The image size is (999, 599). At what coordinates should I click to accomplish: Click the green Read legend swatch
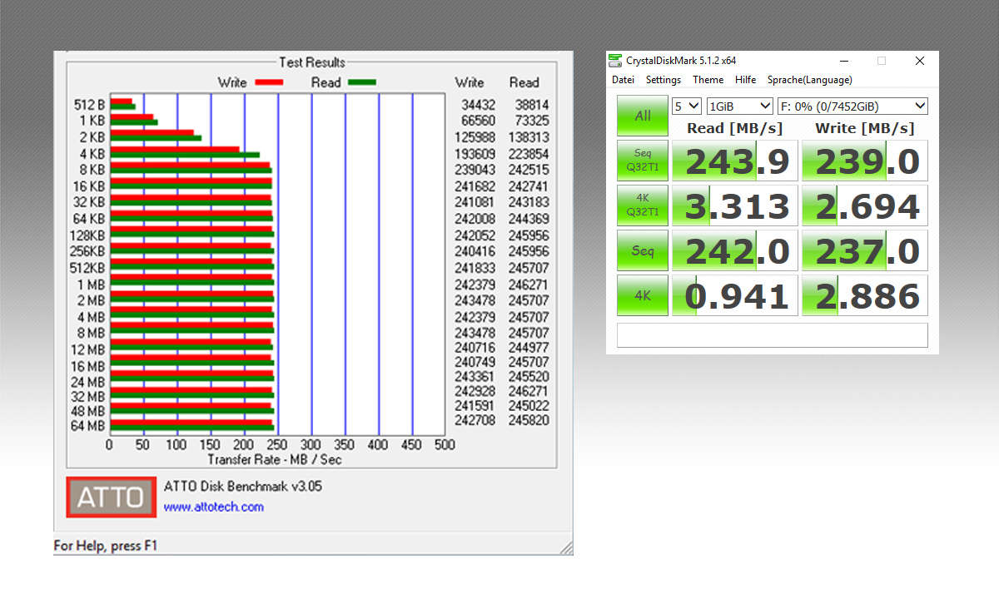click(x=362, y=82)
